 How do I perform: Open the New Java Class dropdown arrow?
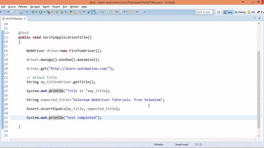(66, 12)
